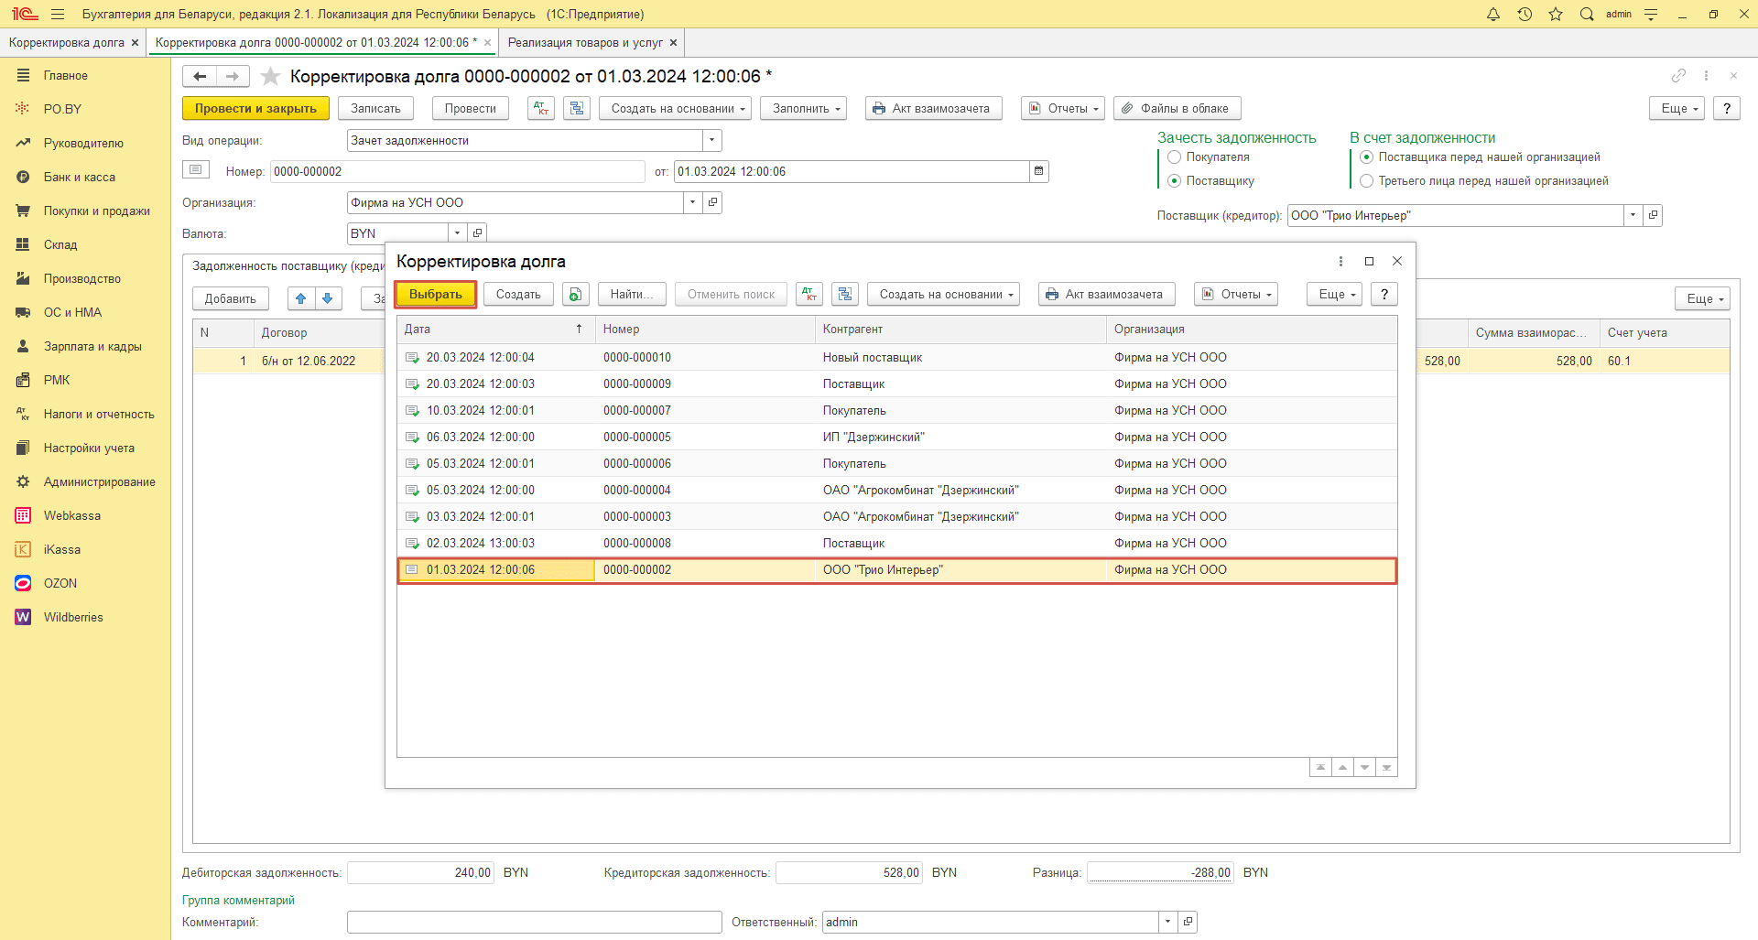Image resolution: width=1758 pixels, height=940 pixels.
Task: Click Выбрать button in dialog
Action: coord(436,294)
